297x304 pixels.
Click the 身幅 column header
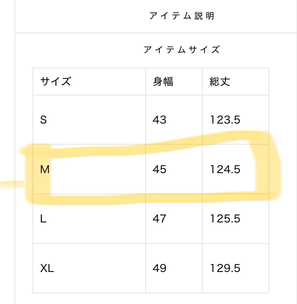click(163, 81)
